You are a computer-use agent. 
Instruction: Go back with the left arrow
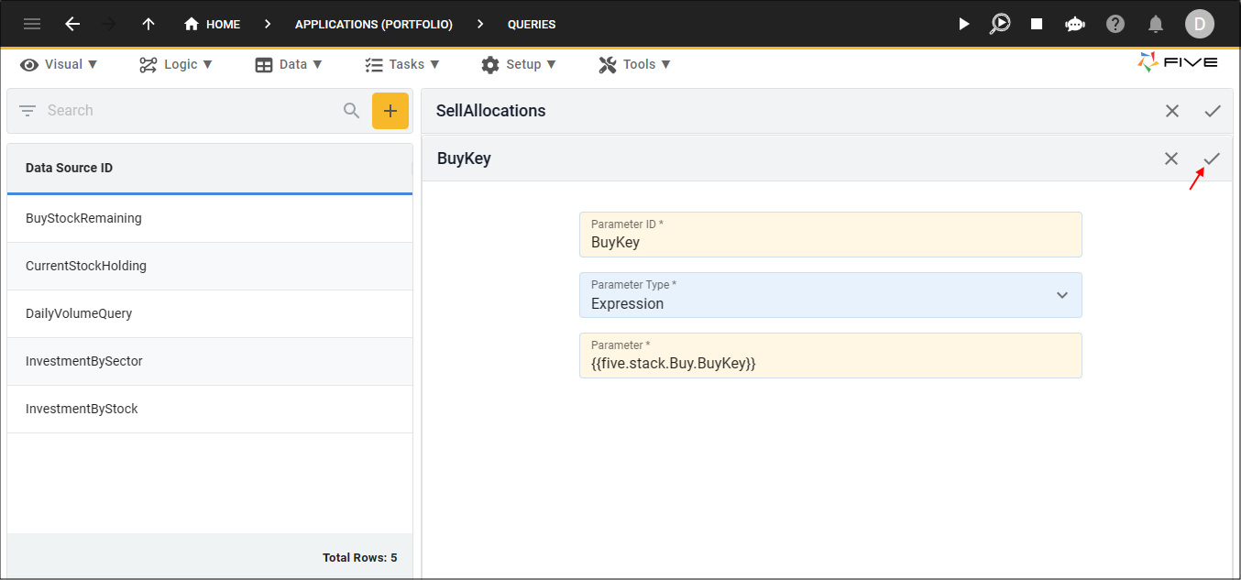pos(72,24)
